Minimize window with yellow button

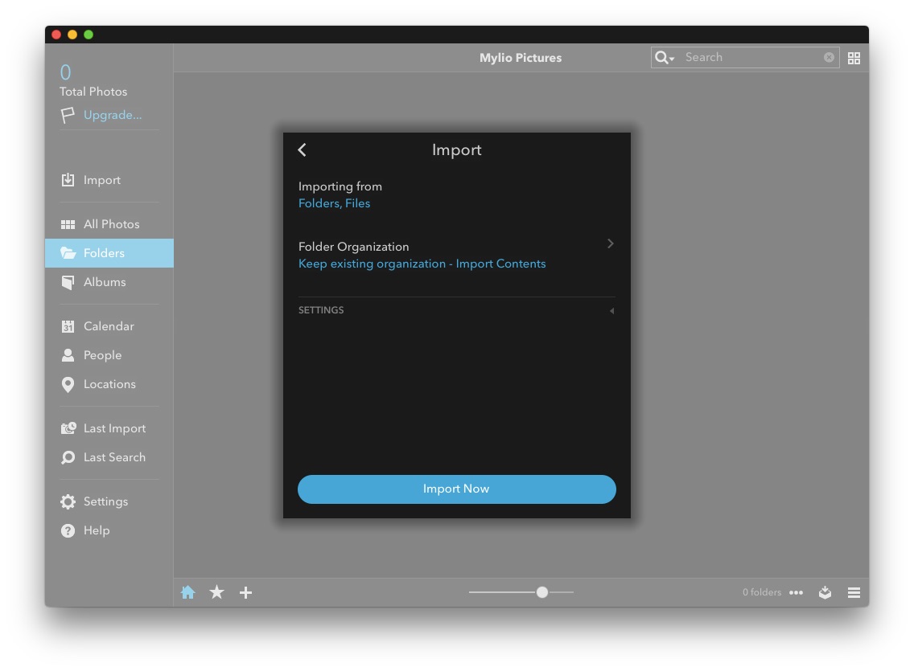click(x=72, y=35)
